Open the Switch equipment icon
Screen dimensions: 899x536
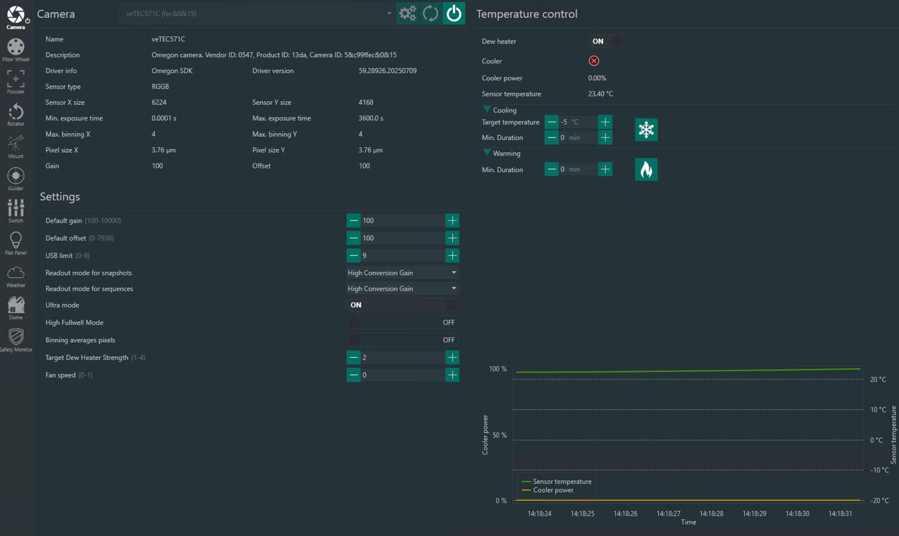tap(16, 211)
